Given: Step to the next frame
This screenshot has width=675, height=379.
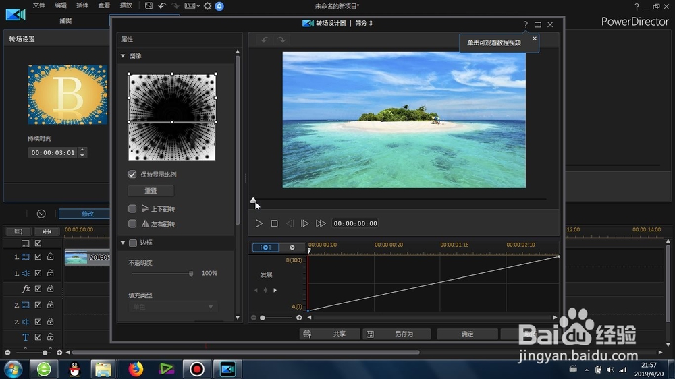Looking at the screenshot, I should pos(305,223).
